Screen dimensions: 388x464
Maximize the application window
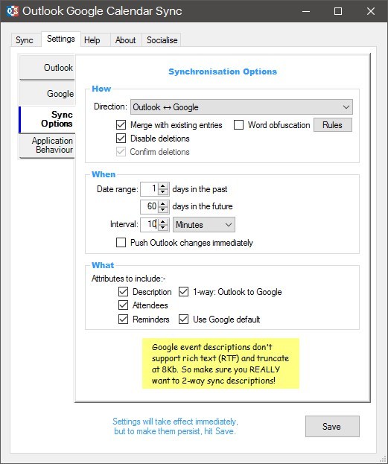click(x=338, y=11)
